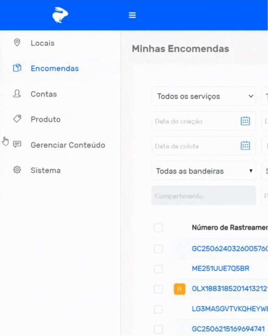
Task: Open tracking link LG3MASGVTVKQHEYW
Action: click(x=230, y=309)
